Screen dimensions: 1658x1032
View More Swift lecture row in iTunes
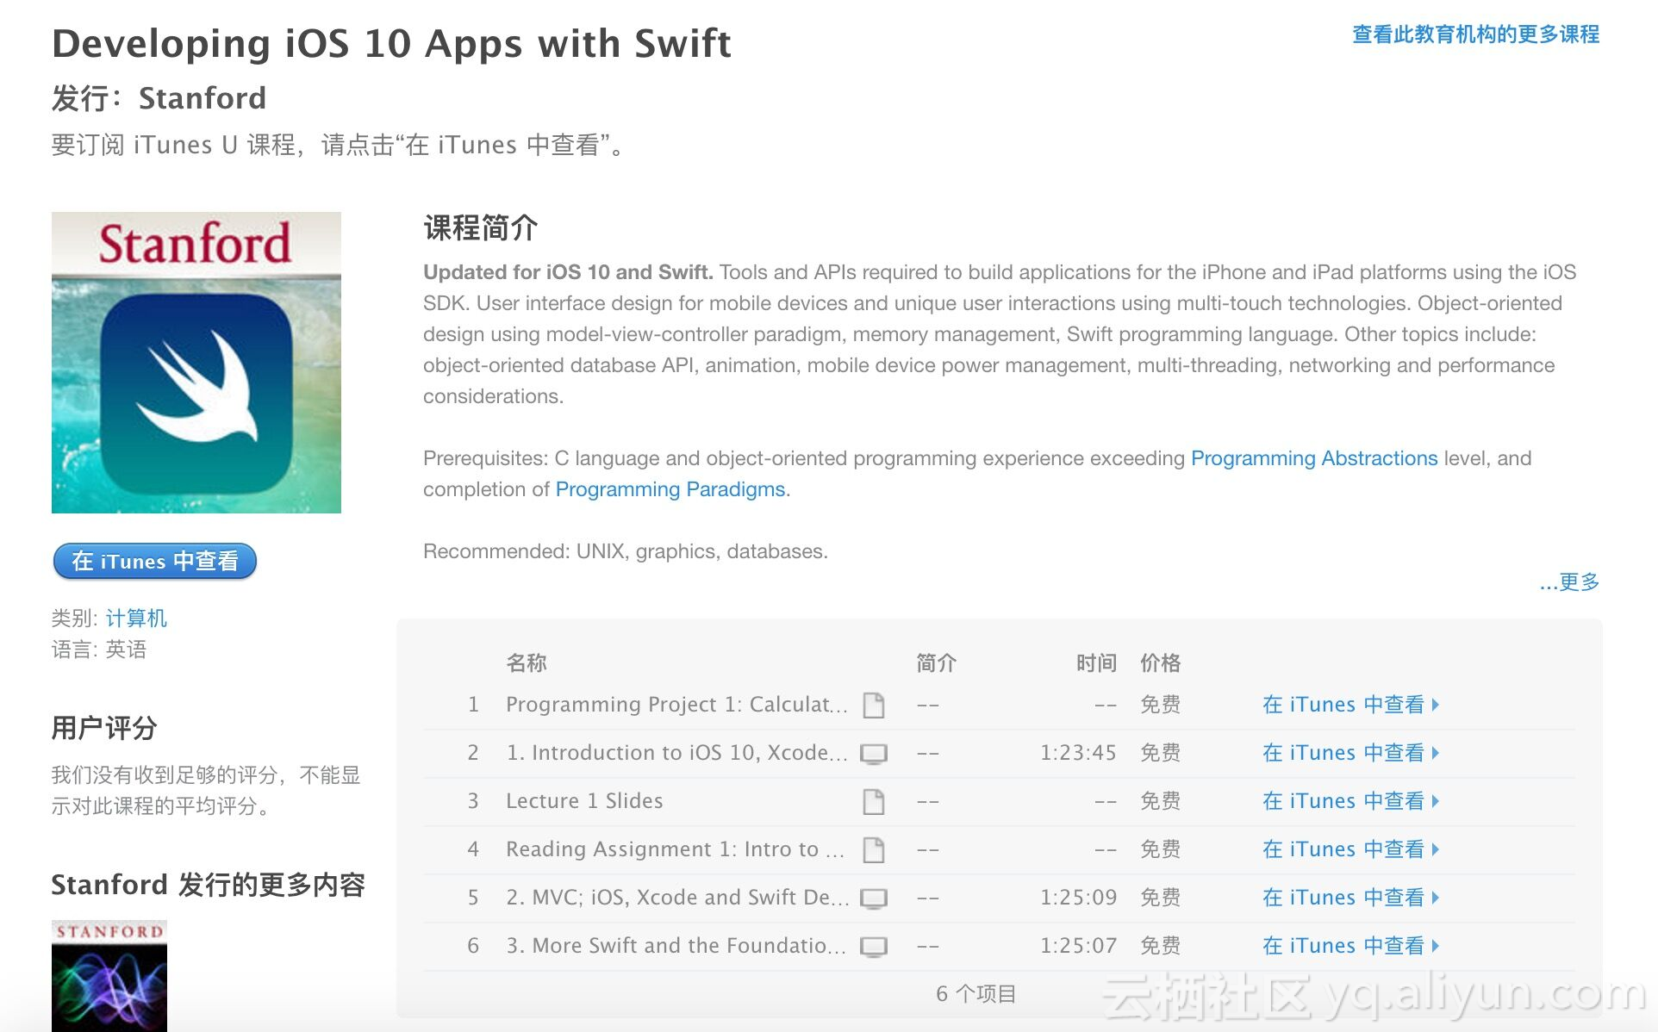tap(1350, 946)
